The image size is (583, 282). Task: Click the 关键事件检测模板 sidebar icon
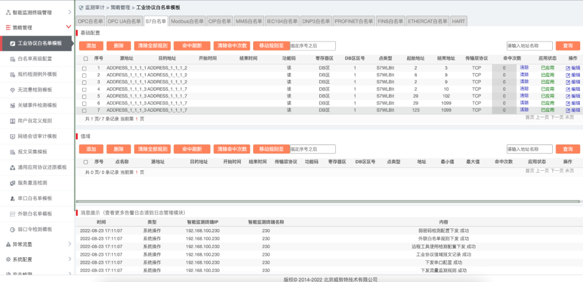pos(12,105)
